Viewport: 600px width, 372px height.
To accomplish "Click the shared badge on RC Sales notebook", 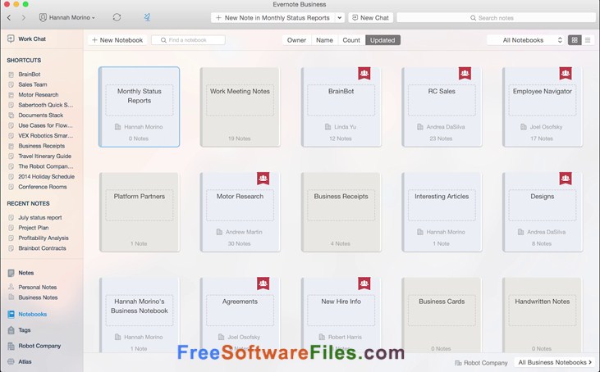I will coord(465,73).
